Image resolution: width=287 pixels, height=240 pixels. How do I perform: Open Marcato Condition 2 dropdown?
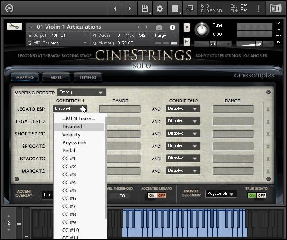(183, 170)
